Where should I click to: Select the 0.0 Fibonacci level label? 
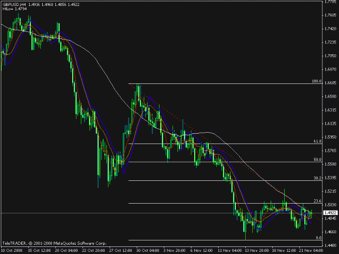(319, 238)
